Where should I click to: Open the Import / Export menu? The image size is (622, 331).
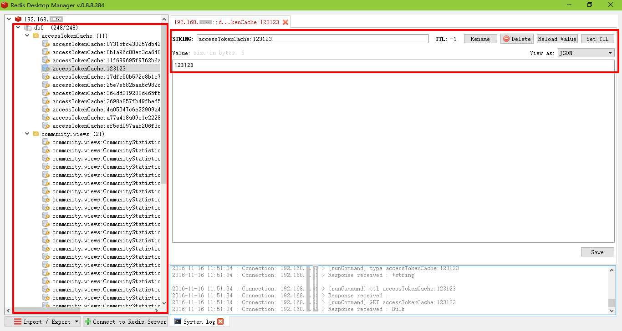(x=43, y=321)
